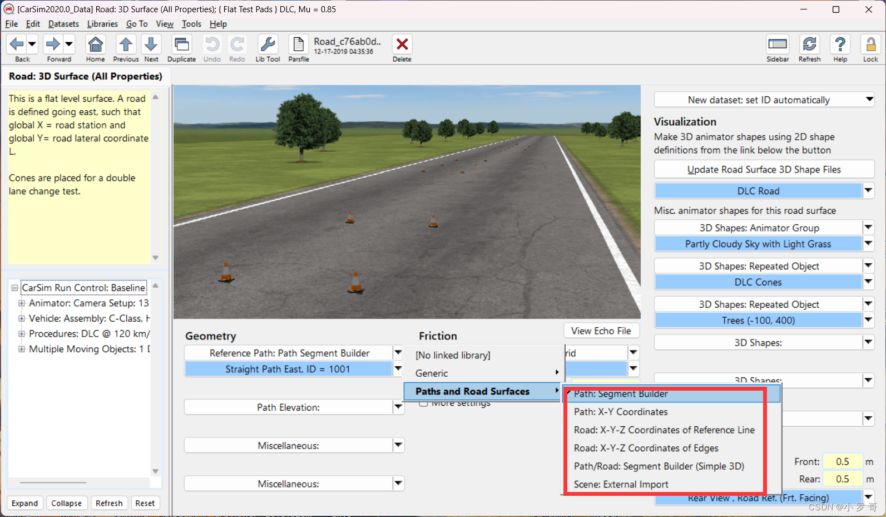
Task: Select Path: Segment Builder from submenu
Action: pos(672,394)
